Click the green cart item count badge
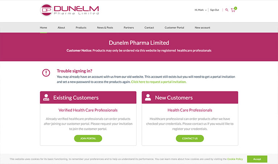 [236, 8]
